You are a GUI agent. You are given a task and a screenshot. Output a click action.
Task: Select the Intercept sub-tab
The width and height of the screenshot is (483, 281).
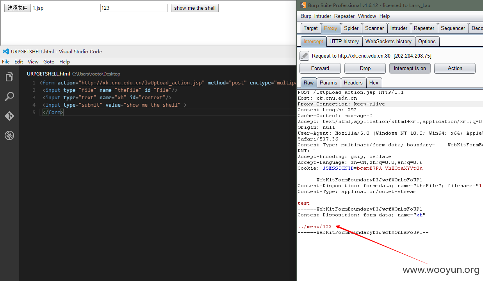(x=313, y=41)
